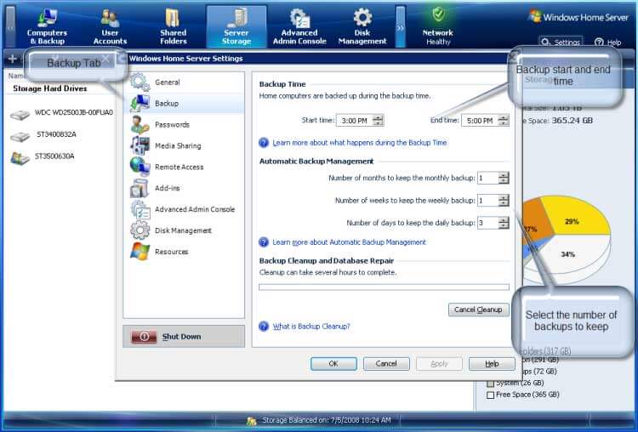The width and height of the screenshot is (638, 432).
Task: Click the Cancel Cleanup button
Action: coord(478,310)
